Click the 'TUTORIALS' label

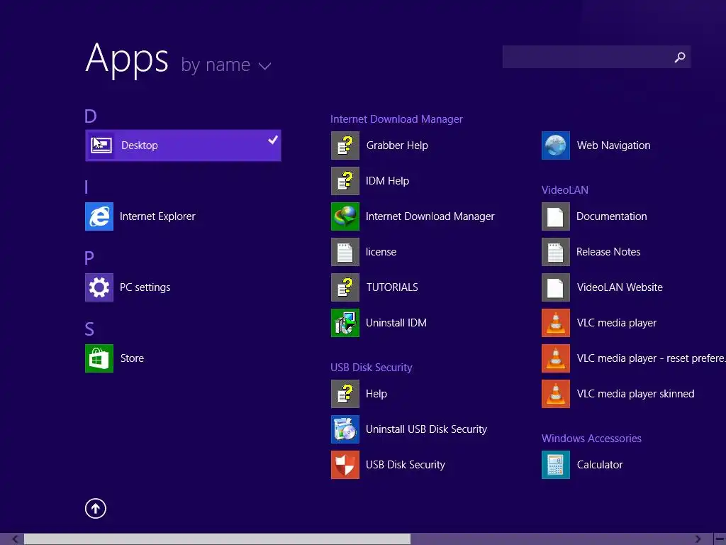pyautogui.click(x=392, y=287)
